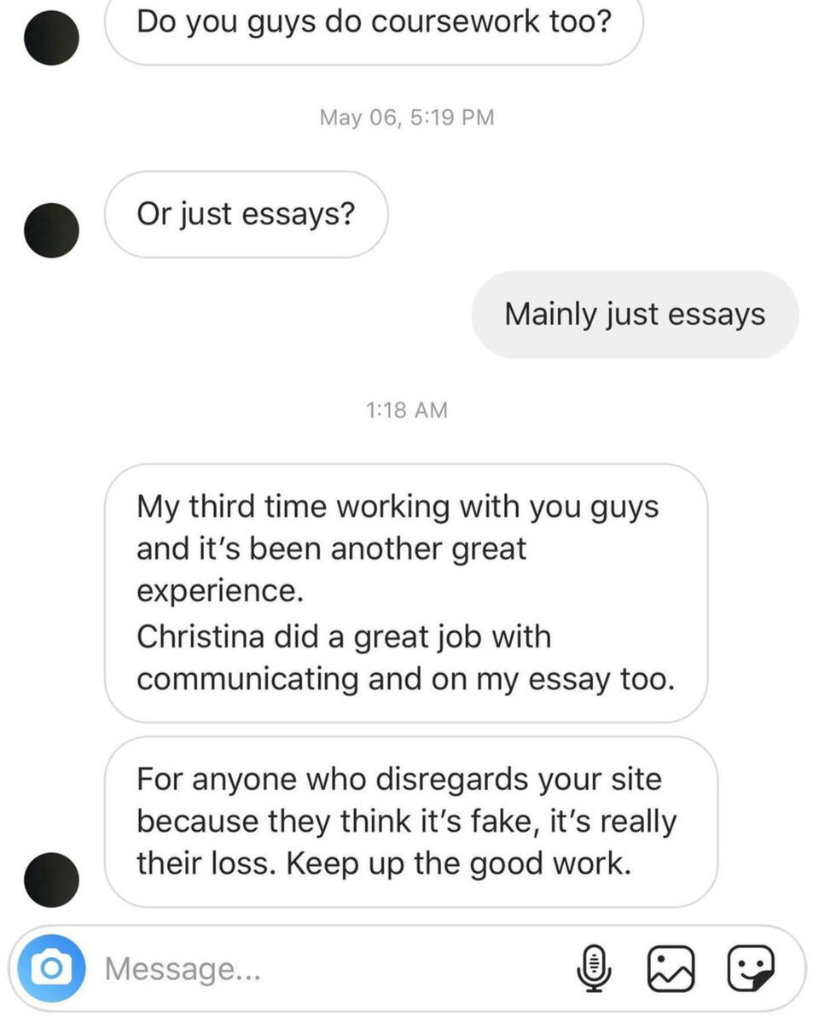Select the "Mainly just essays" sent message

(636, 315)
